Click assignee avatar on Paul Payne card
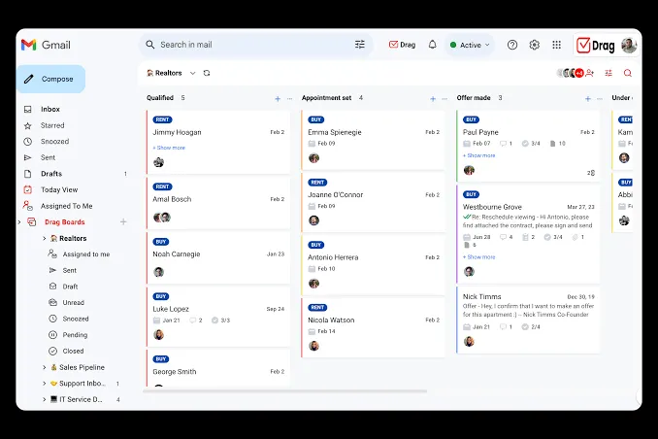Screen dimensions: 658x439 point(469,170)
